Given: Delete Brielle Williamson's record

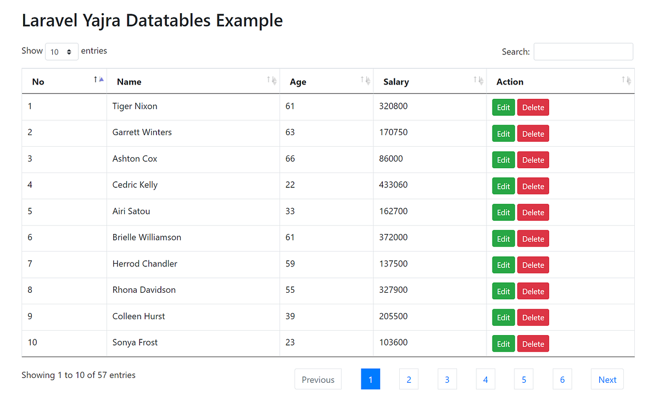Looking at the screenshot, I should click(533, 239).
